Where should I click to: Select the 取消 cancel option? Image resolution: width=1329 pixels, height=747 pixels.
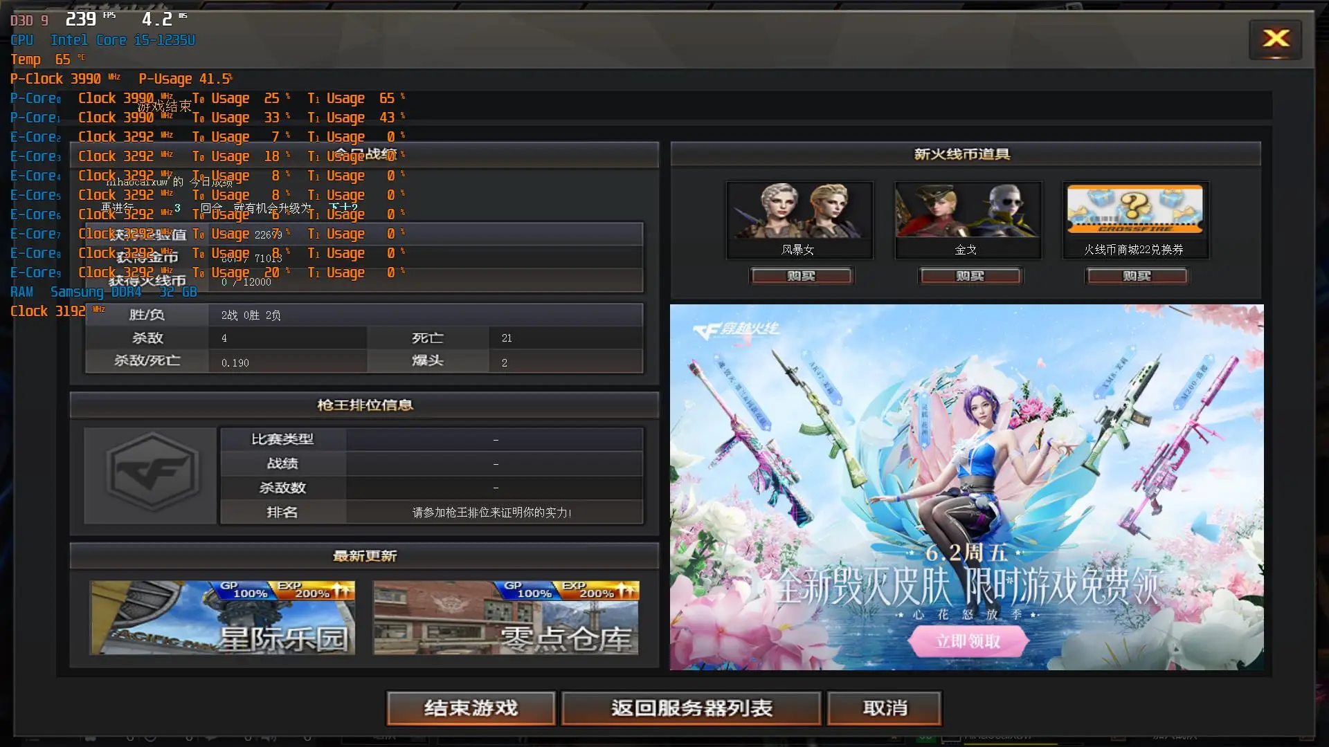[883, 708]
